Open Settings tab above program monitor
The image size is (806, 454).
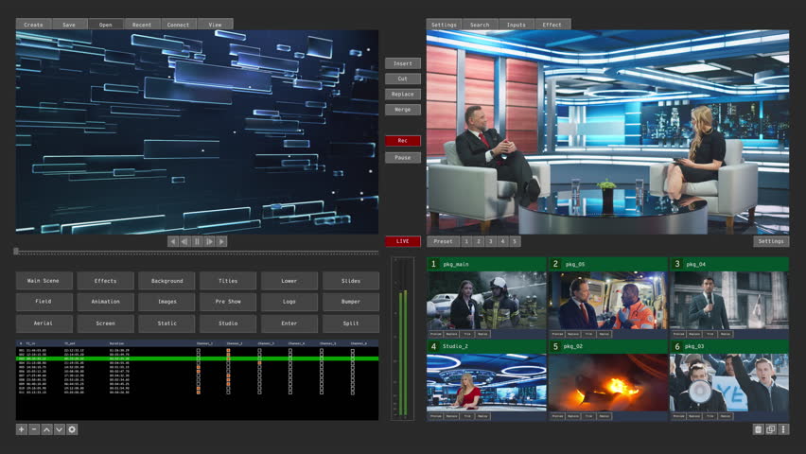click(444, 25)
